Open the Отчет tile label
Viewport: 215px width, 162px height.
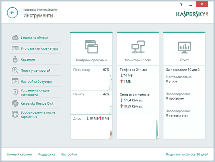click(x=184, y=60)
